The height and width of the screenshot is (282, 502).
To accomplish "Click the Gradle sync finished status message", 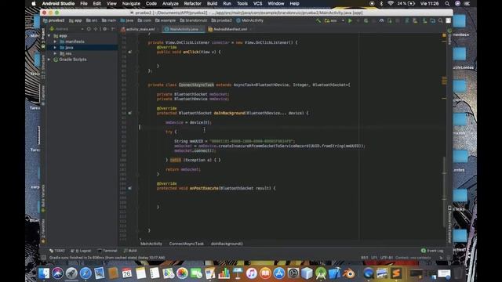I will [x=107, y=258].
